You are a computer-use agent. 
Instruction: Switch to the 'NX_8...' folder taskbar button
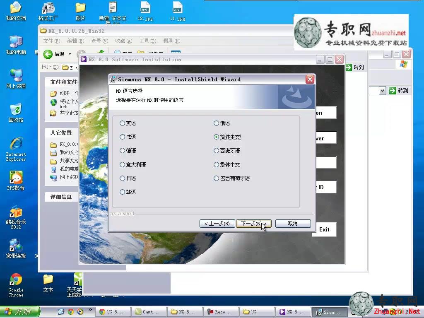pyautogui.click(x=185, y=312)
